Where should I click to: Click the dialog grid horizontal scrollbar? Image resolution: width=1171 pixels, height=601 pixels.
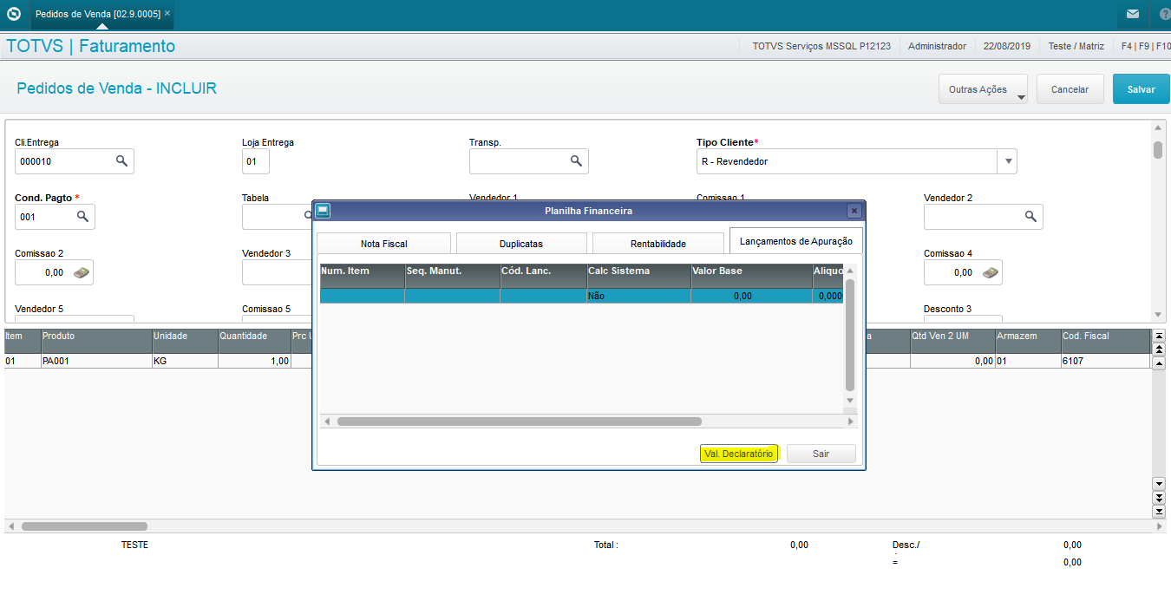point(520,421)
